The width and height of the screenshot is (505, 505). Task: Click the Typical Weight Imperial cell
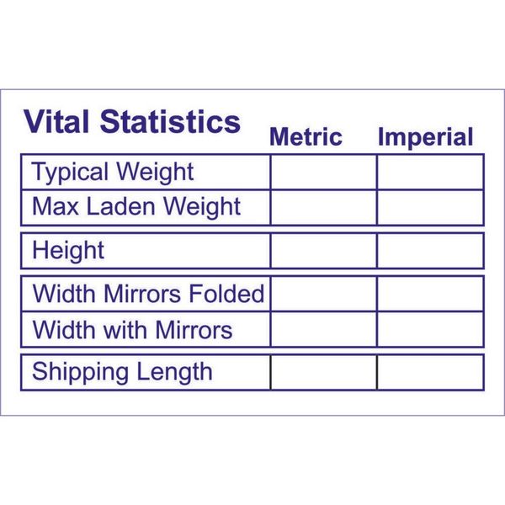[x=430, y=172]
